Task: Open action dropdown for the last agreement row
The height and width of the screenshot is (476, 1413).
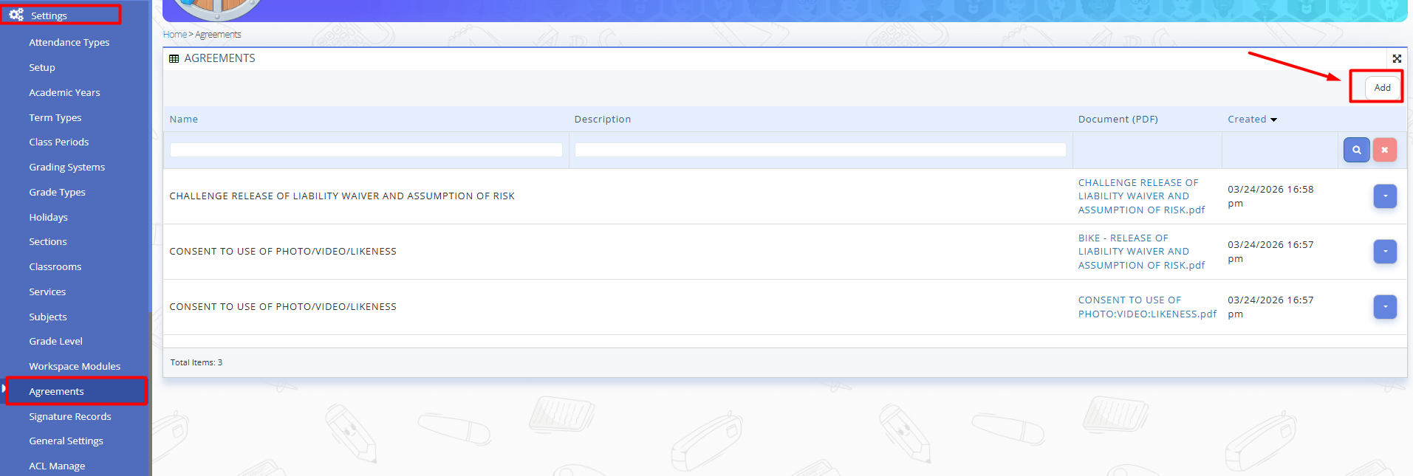Action: (1385, 307)
